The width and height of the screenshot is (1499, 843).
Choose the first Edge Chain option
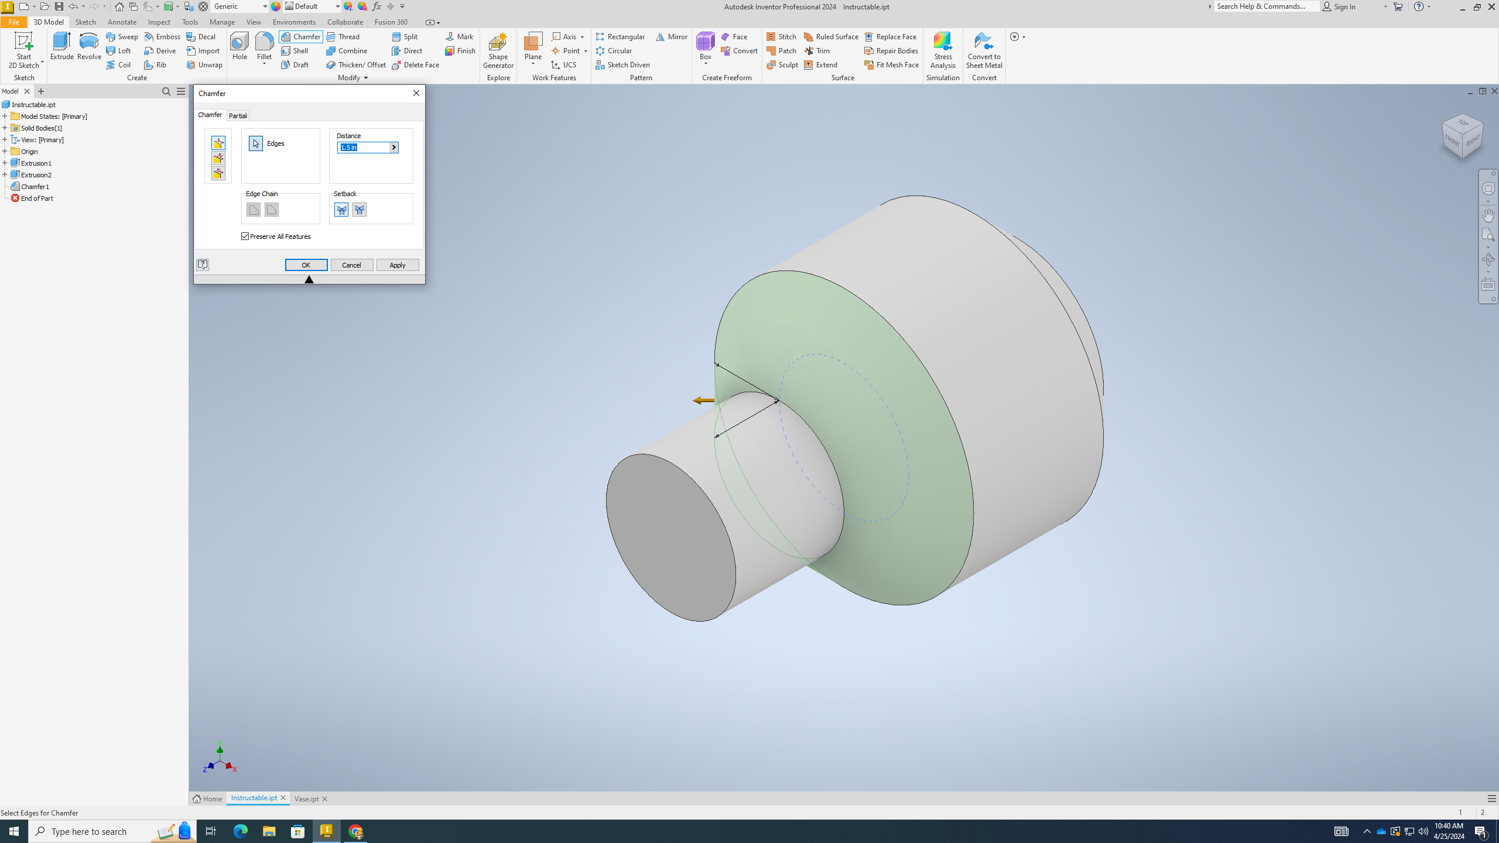pos(254,210)
